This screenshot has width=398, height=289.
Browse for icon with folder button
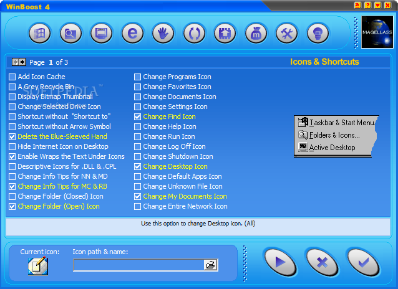[210, 265]
